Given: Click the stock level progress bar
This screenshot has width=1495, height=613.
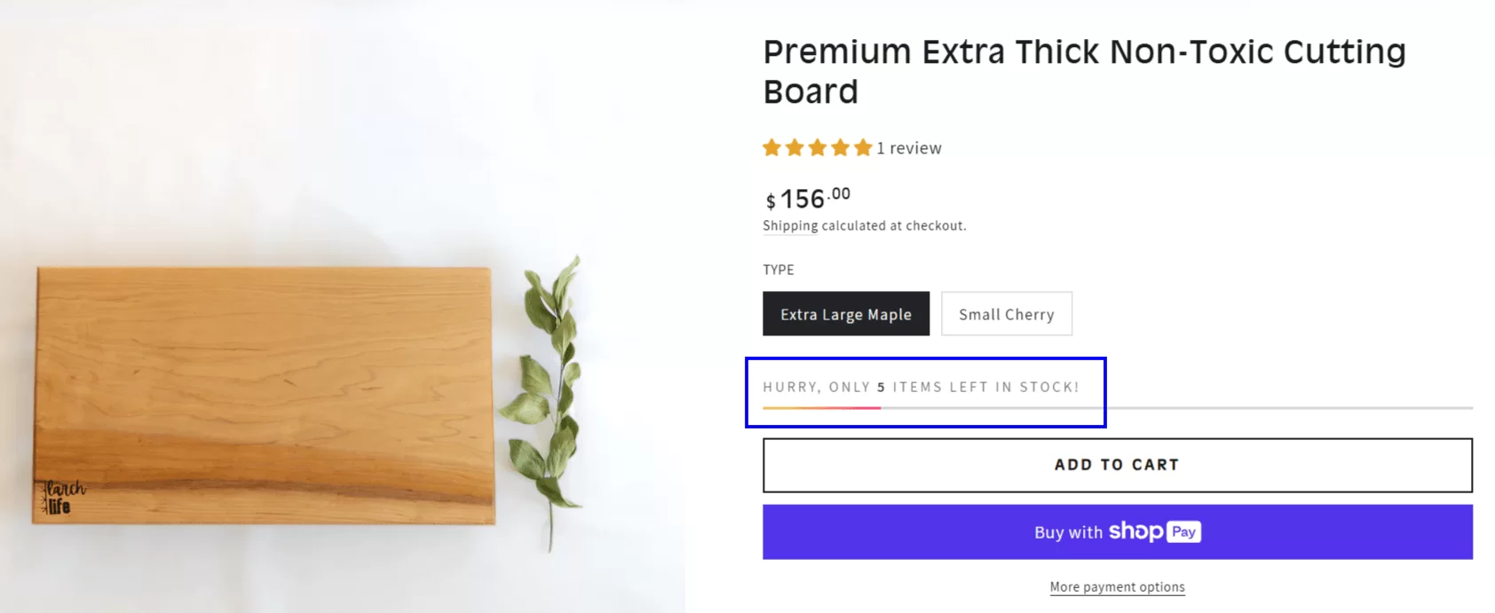Looking at the screenshot, I should pyautogui.click(x=1117, y=408).
